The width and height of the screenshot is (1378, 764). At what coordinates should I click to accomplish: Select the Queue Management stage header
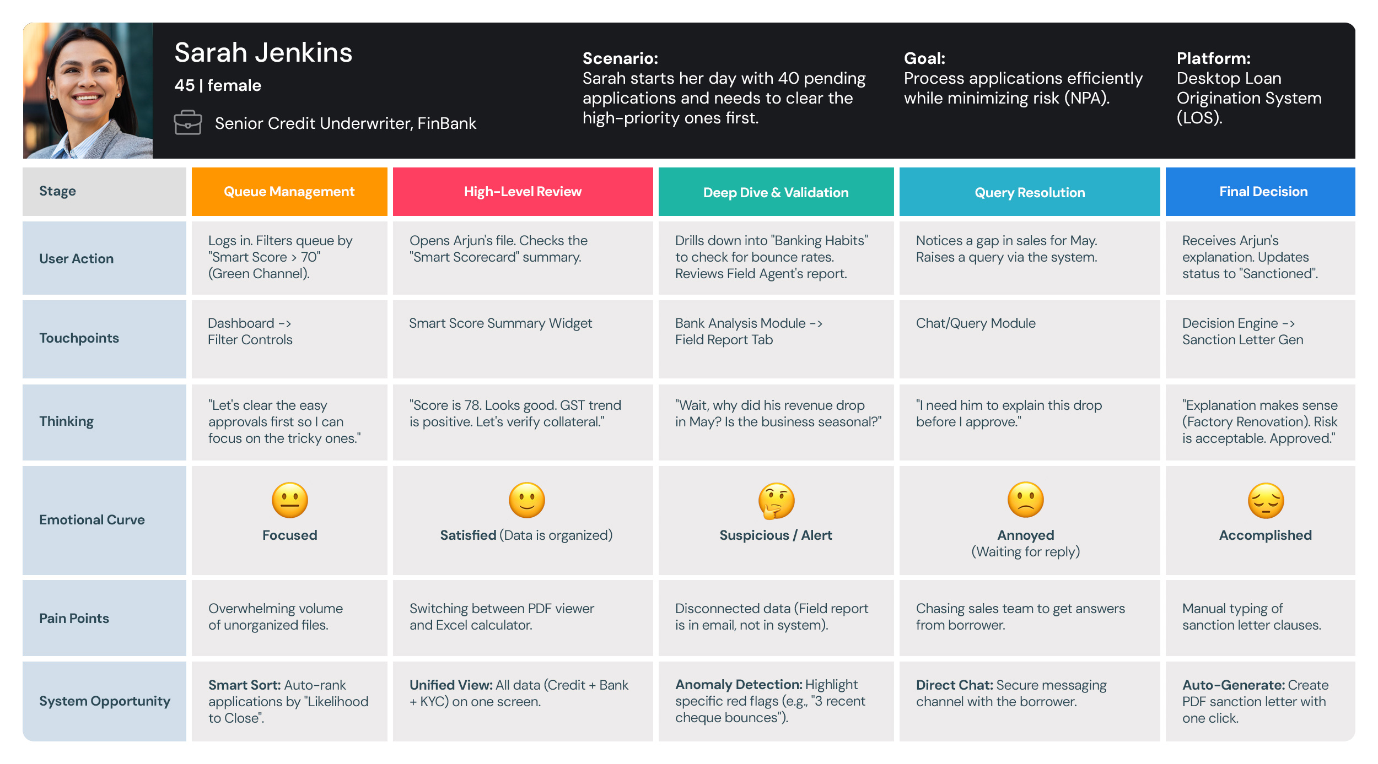point(289,192)
